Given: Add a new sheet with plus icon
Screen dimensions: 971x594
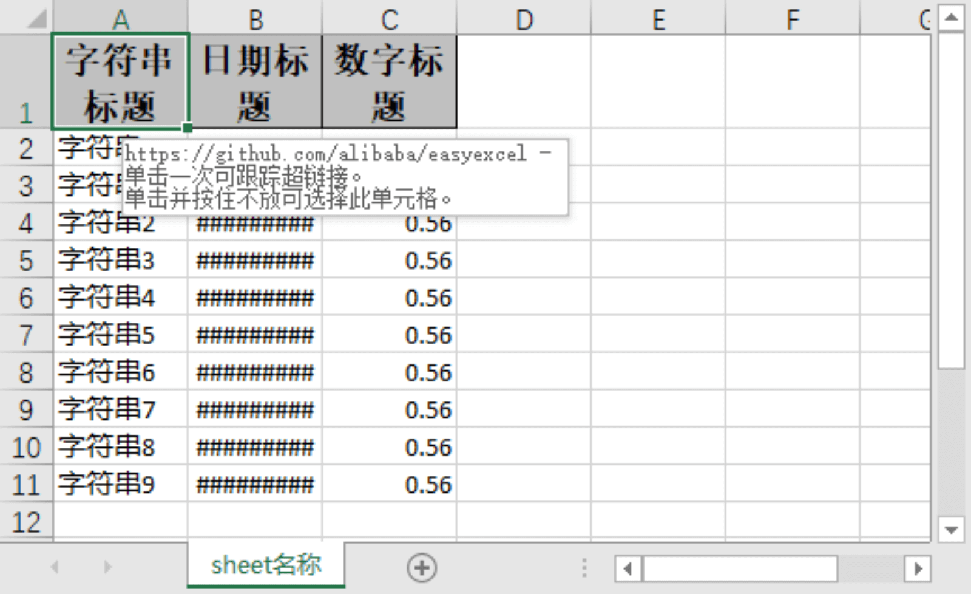Looking at the screenshot, I should [x=422, y=568].
